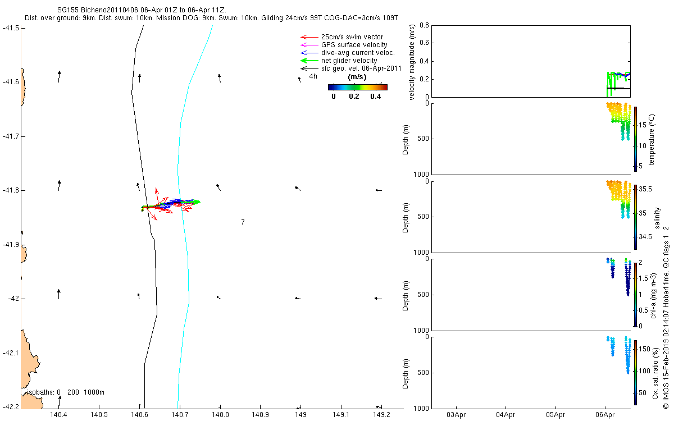Screen dimensions: 674x421
Task: Select the 'sfc geo. vel. 06-Apr-2011' legend label
Action: [x=361, y=68]
